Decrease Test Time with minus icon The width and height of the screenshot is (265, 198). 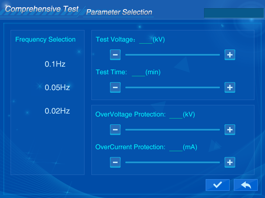pyautogui.click(x=115, y=87)
